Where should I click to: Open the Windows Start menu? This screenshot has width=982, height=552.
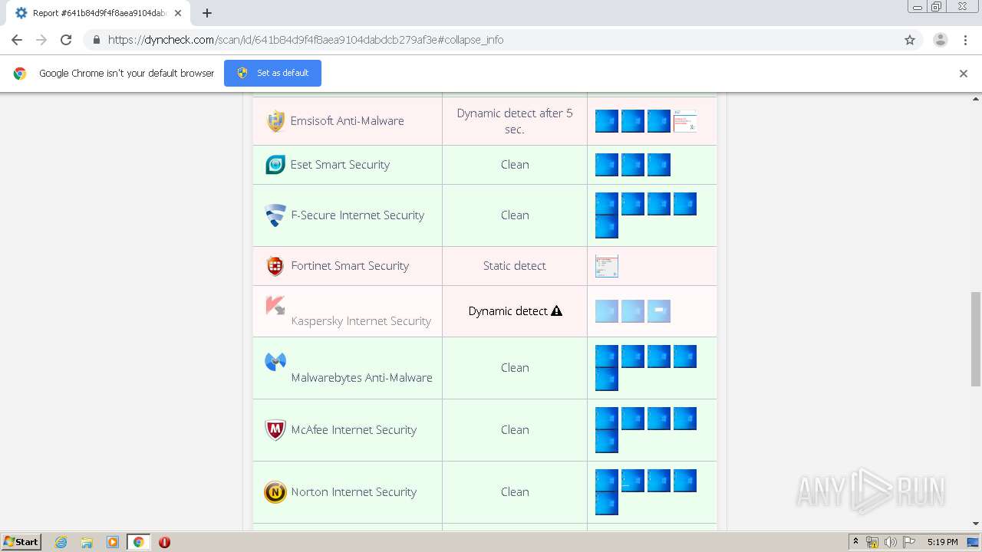pyautogui.click(x=21, y=542)
